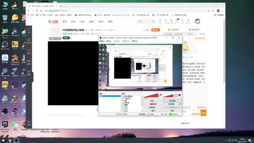Open the Windows Start menu
The image size is (254, 143).
3,140
